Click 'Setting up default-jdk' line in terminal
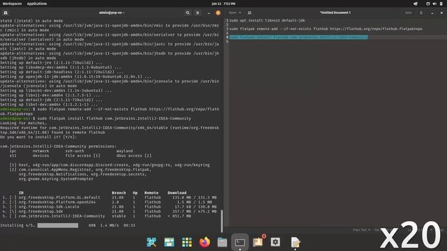The image size is (447, 251). (51, 100)
